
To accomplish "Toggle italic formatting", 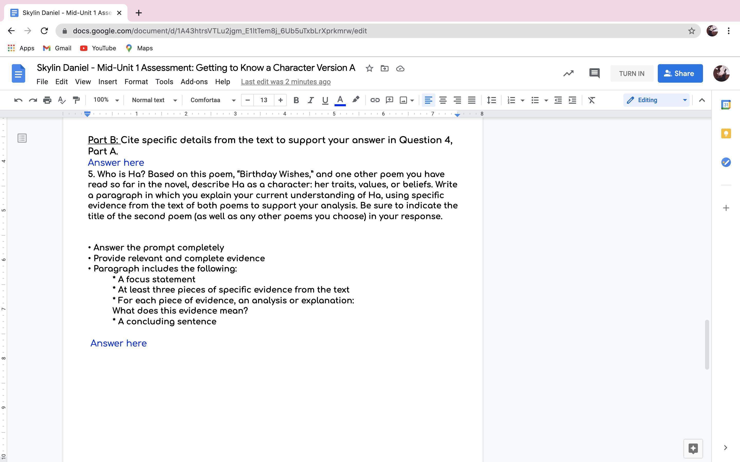I will pos(310,100).
